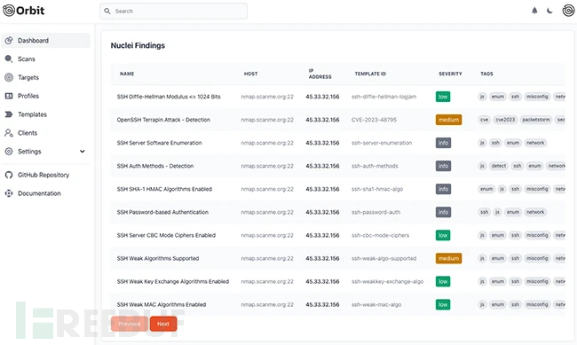The width and height of the screenshot is (577, 345).
Task: Select SSH Auth Methods - Detection finding
Action: click(x=155, y=166)
